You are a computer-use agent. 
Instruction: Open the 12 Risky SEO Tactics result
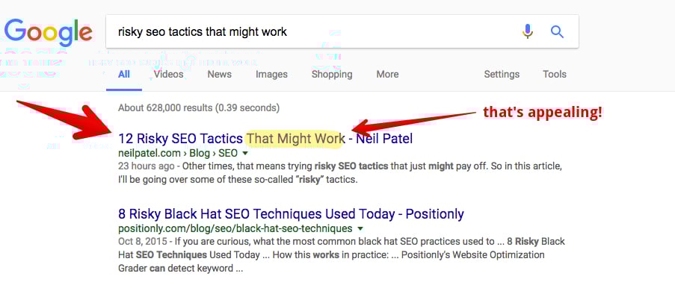(x=265, y=139)
